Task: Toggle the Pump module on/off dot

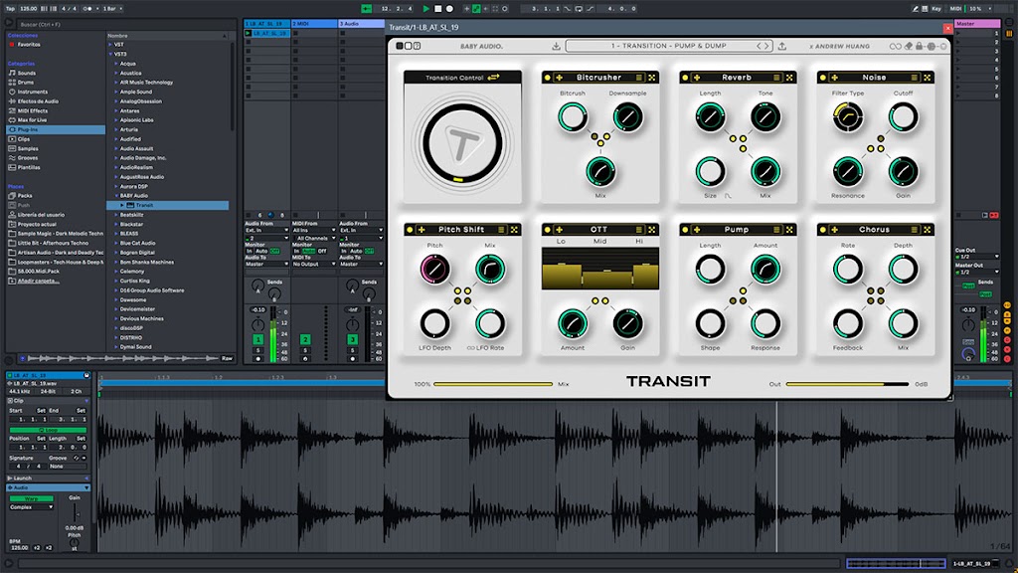Action: coord(685,230)
